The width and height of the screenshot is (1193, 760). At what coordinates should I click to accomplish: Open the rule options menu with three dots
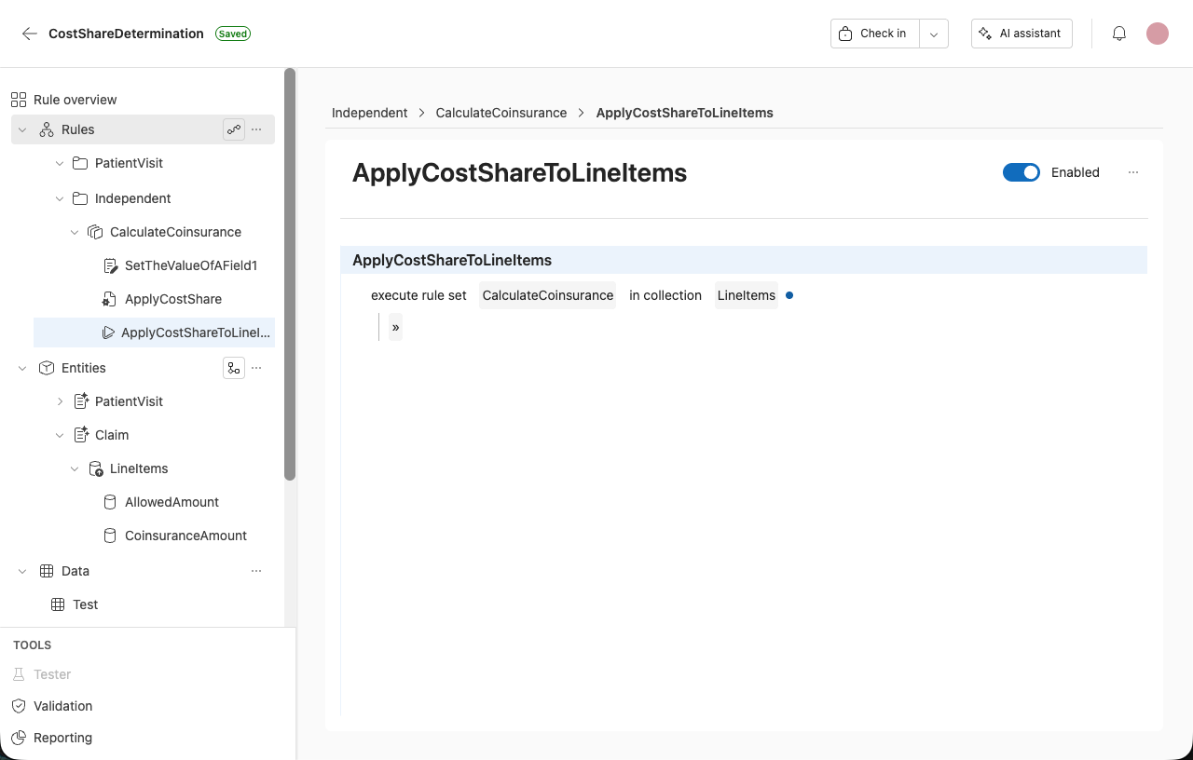(1133, 172)
